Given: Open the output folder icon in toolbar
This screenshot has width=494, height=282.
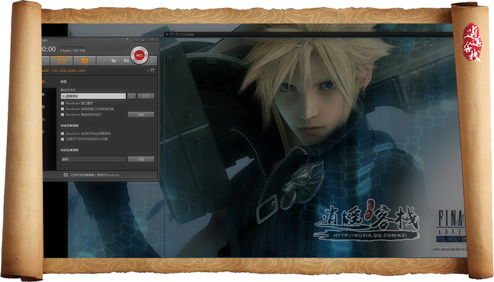Looking at the screenshot, I should (x=114, y=61).
